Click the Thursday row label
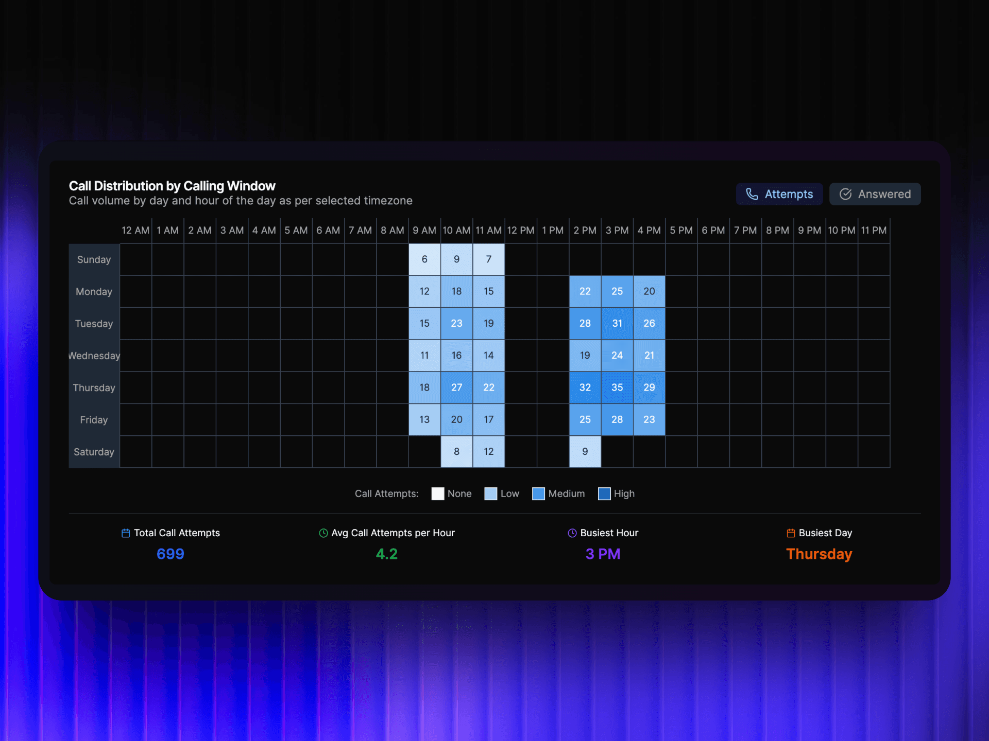The height and width of the screenshot is (741, 989). 94,387
